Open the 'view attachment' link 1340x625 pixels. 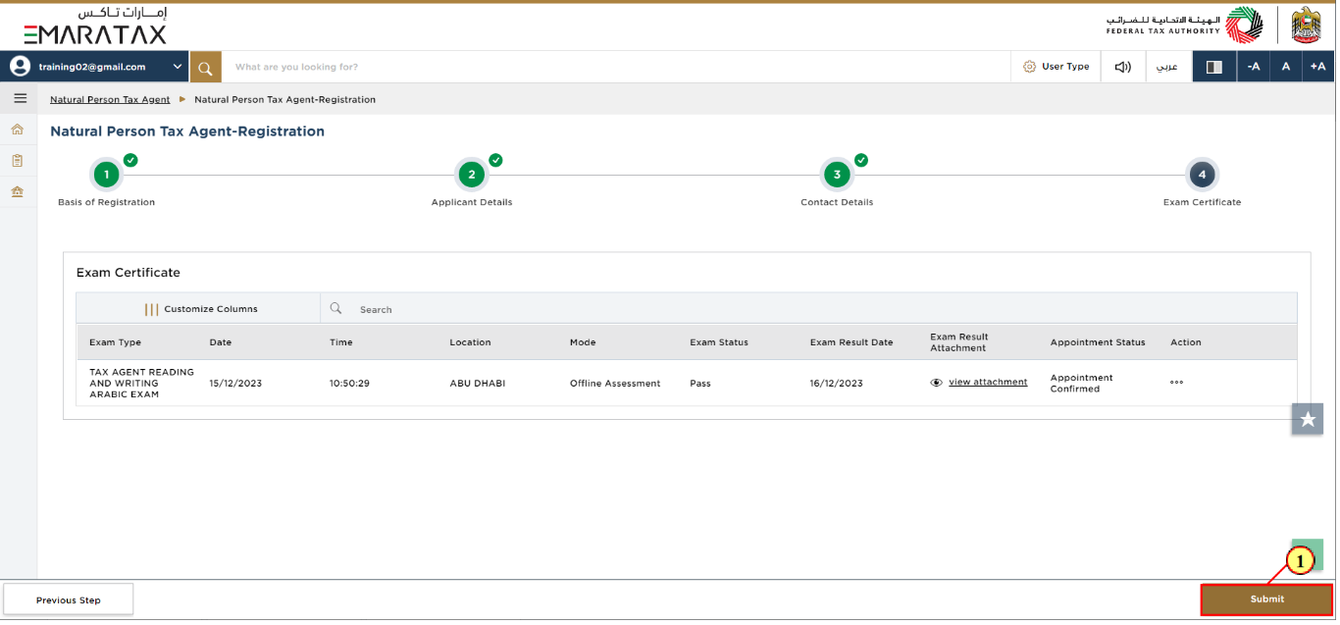pos(988,383)
